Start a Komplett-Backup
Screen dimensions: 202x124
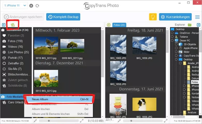[63, 17]
